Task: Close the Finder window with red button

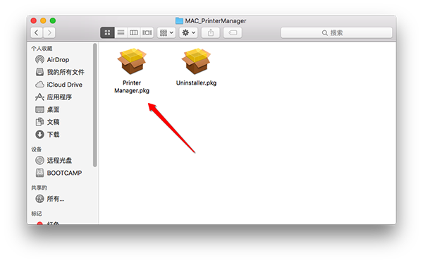Action: [x=33, y=20]
